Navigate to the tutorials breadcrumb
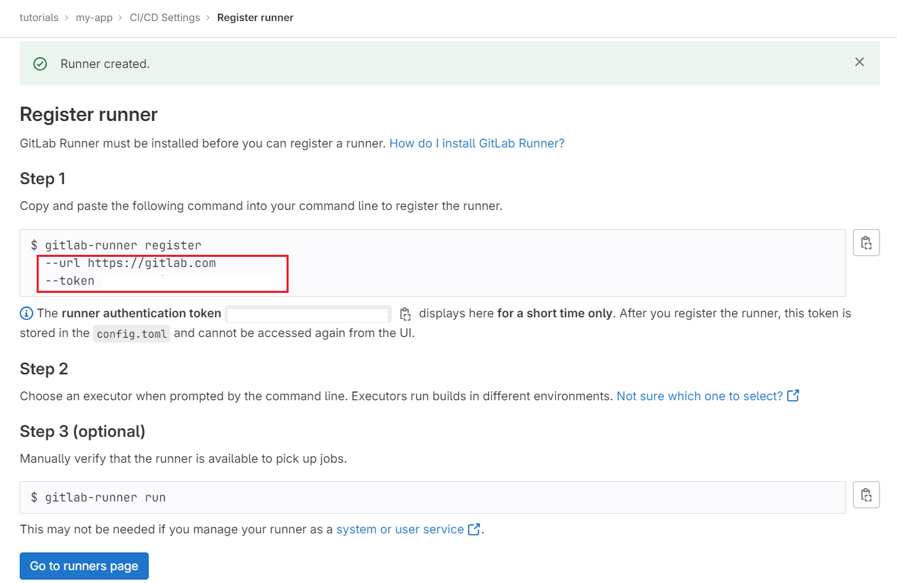 pos(39,17)
